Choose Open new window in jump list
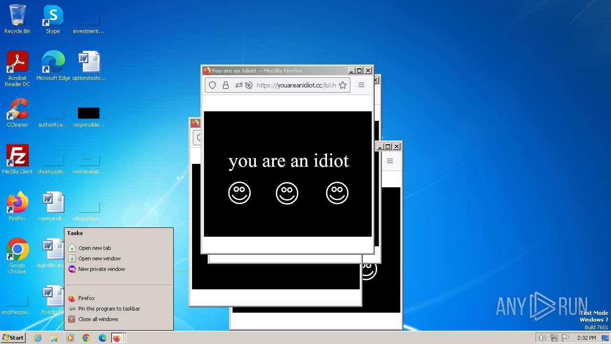This screenshot has width=611, height=344. 119,258
